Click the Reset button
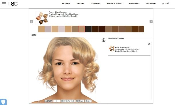This screenshot has height=105, width=175. [x=88, y=101]
